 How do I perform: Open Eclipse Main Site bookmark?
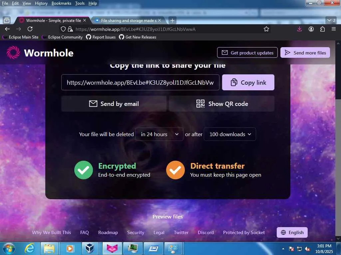coord(21,37)
